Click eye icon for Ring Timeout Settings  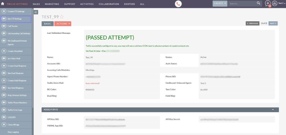(4, 95)
